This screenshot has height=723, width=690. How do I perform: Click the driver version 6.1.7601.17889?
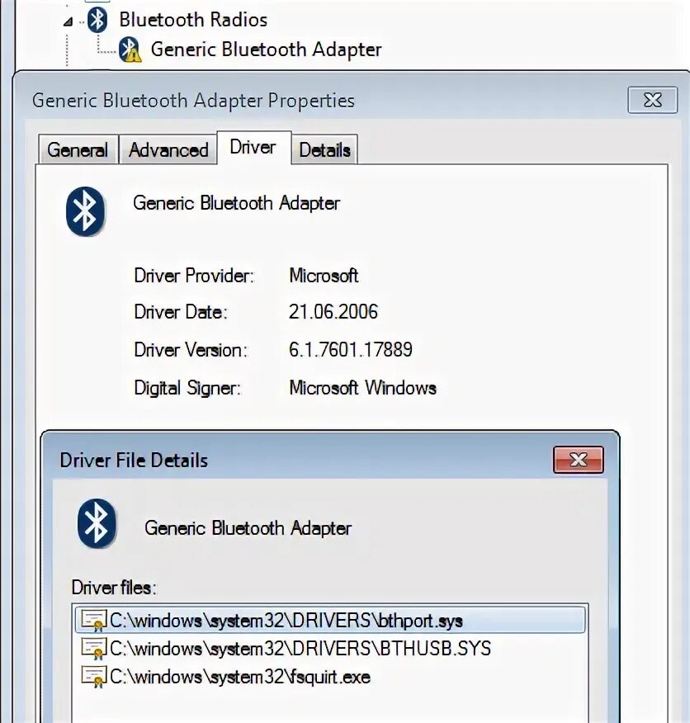tap(351, 349)
